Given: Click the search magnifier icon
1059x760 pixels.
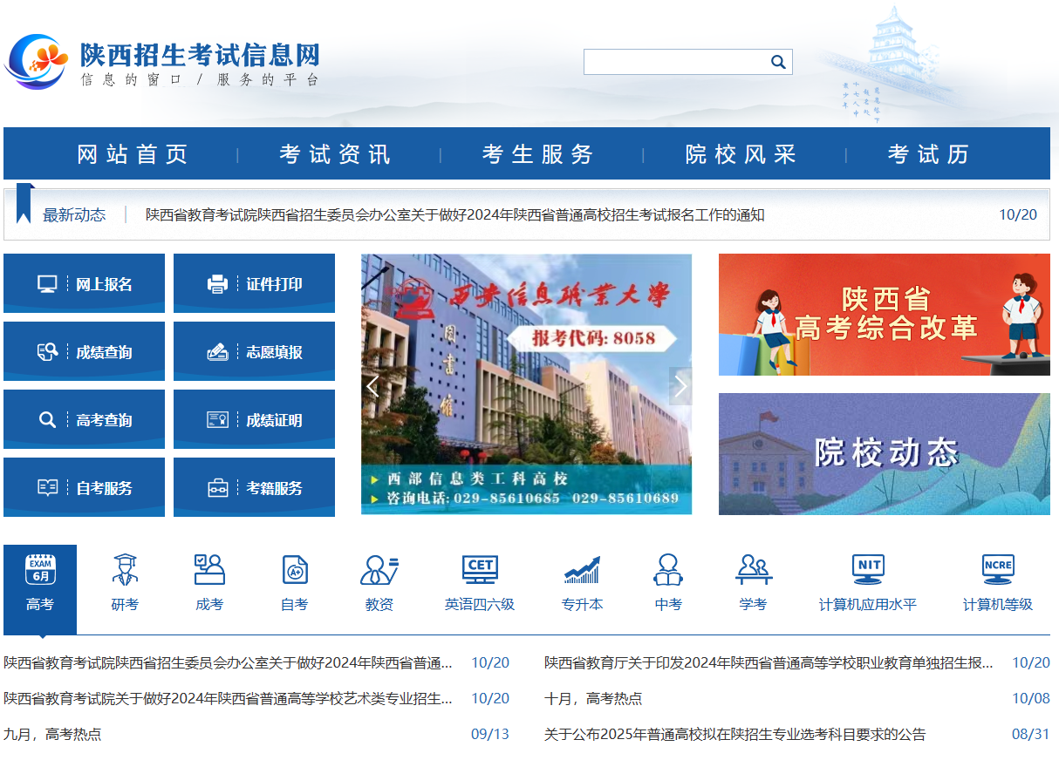Looking at the screenshot, I should click(x=778, y=62).
